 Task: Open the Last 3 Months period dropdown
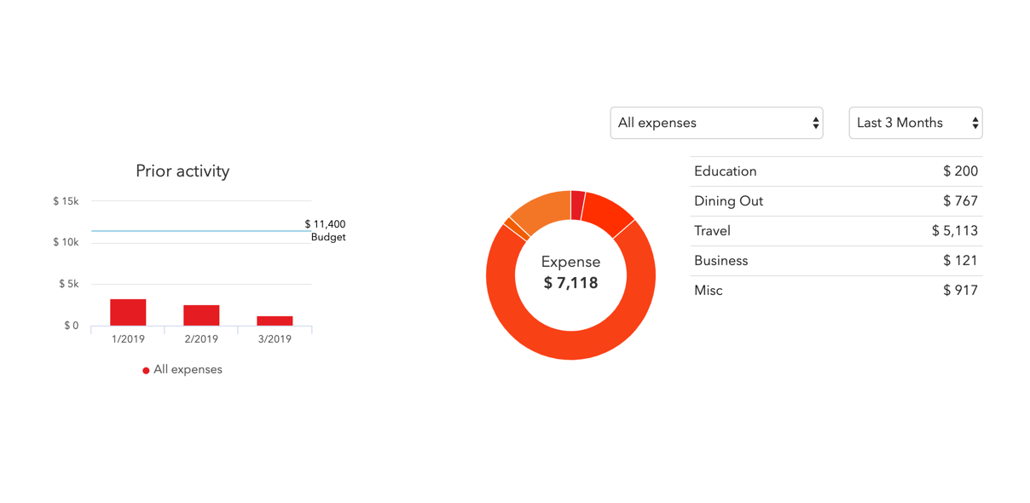[915, 123]
